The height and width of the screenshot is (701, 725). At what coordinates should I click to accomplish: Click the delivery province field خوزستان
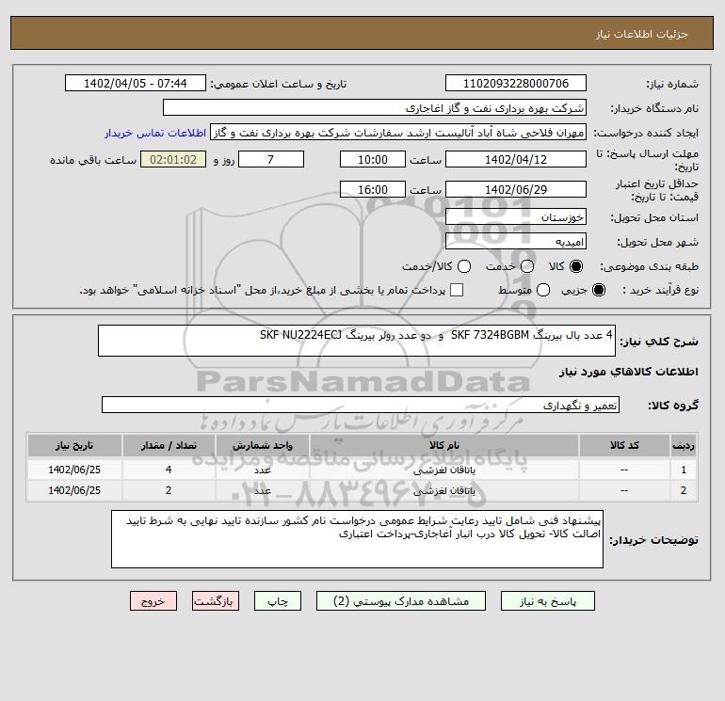pos(516,216)
